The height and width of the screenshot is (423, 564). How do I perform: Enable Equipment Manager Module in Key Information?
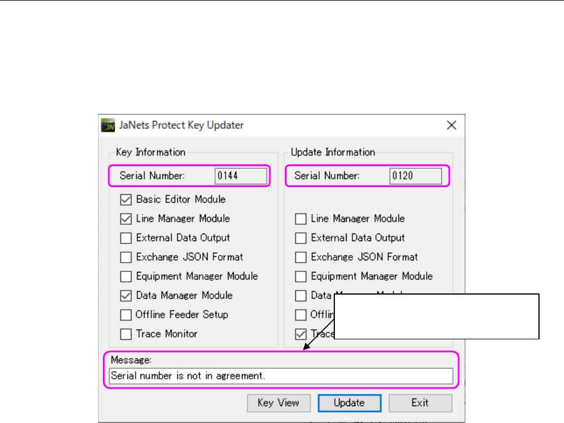126,277
